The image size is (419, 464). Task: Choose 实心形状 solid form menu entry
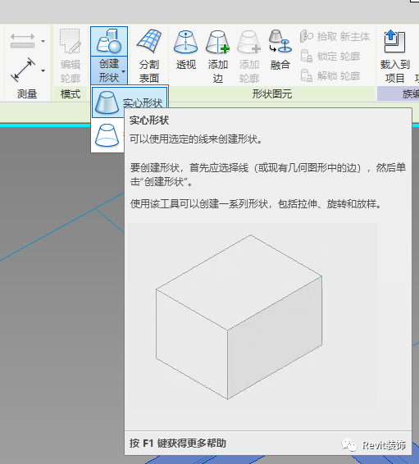(130, 102)
